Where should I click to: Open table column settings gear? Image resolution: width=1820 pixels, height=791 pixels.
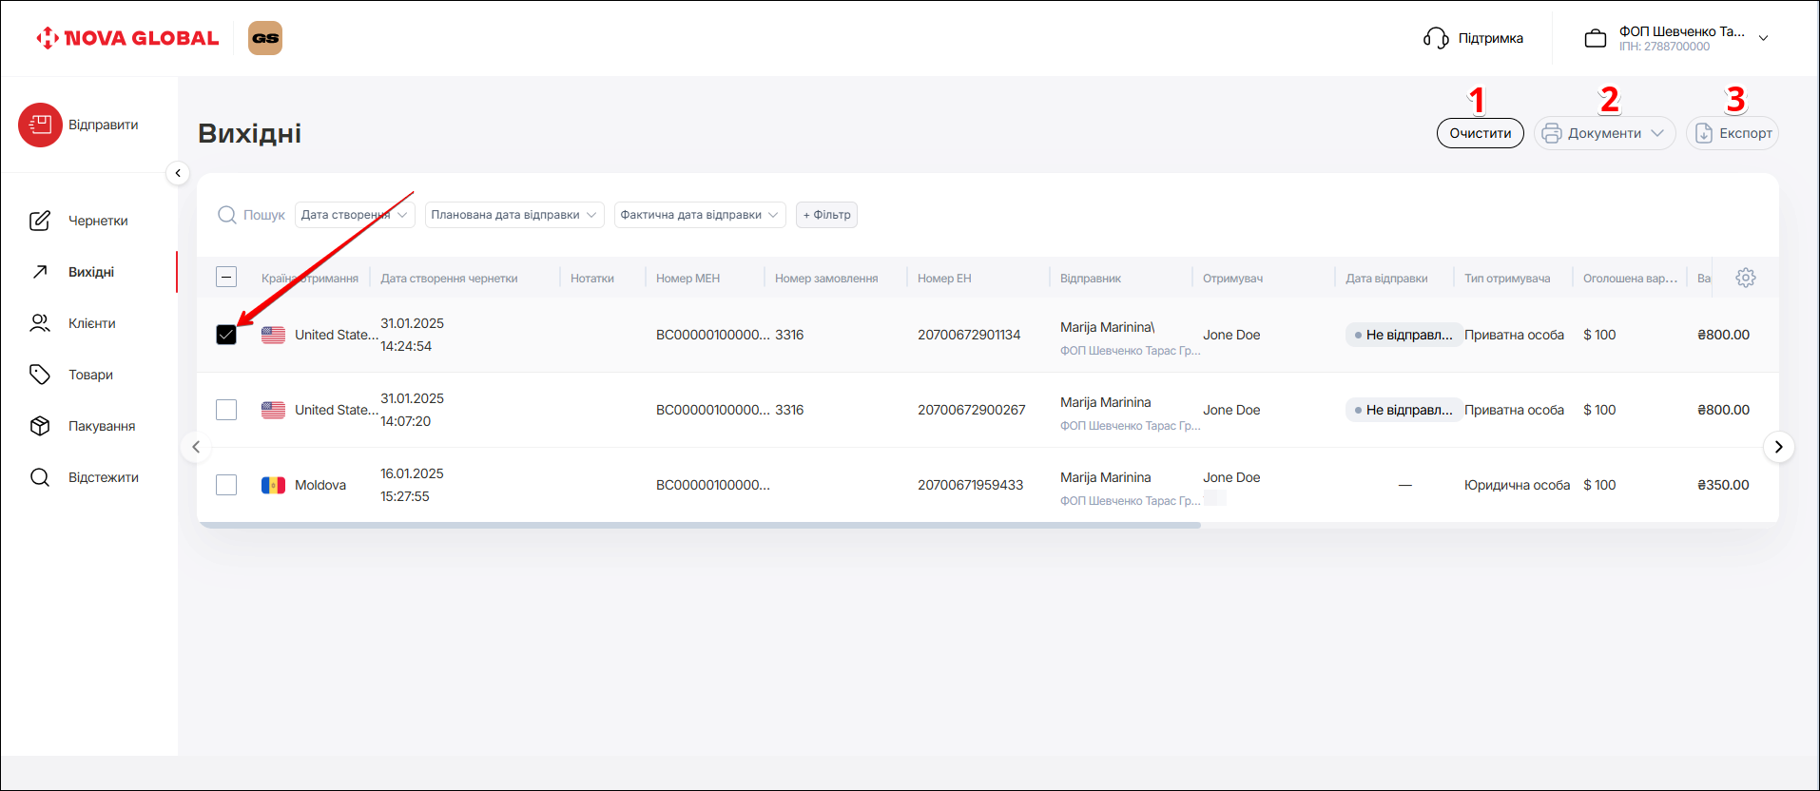(1745, 278)
